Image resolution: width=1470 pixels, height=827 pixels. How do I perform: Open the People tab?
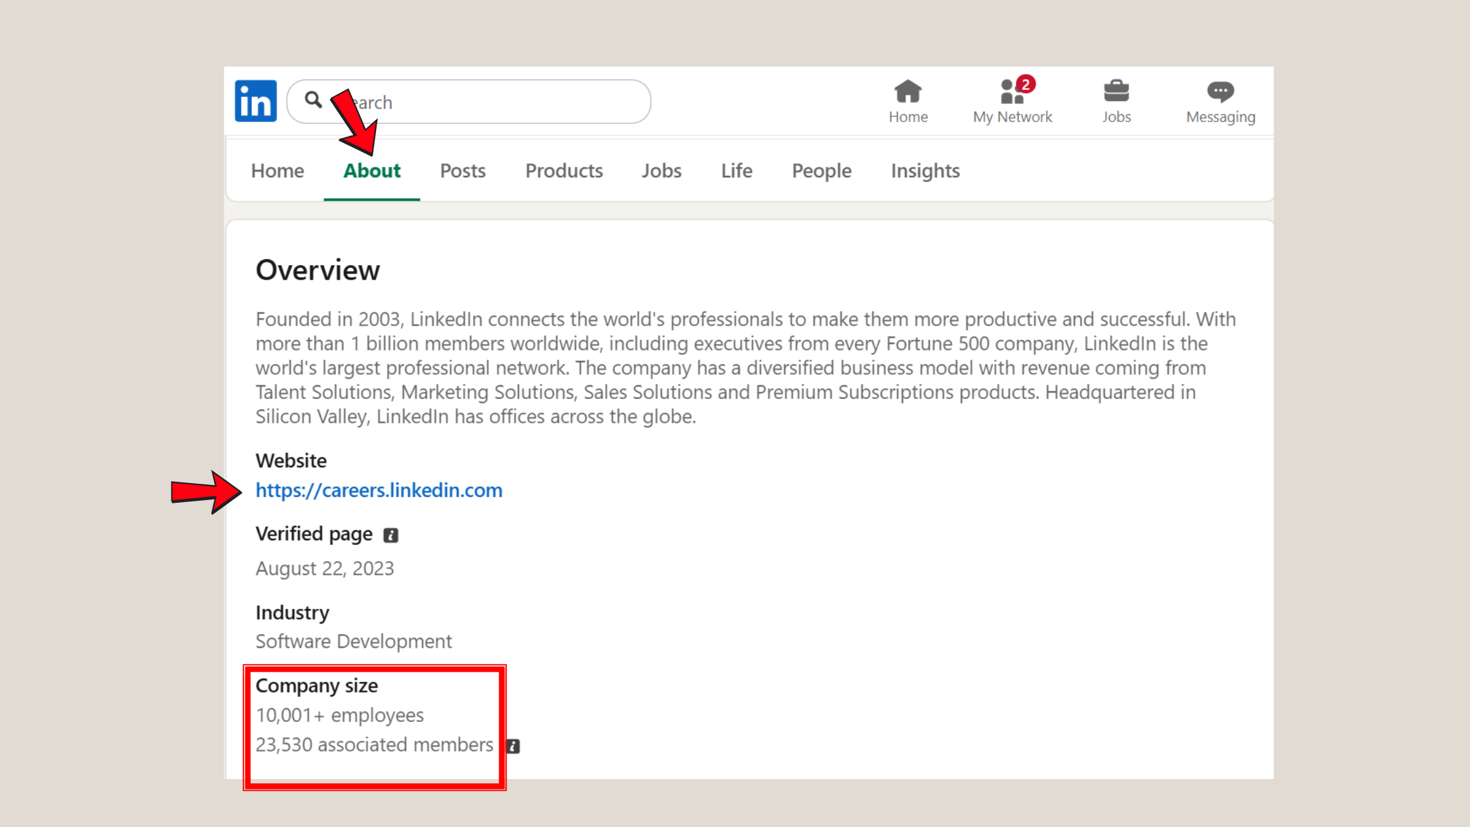point(822,171)
